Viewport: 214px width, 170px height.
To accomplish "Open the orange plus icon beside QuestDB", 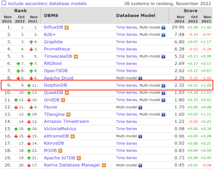I will pos(67,93).
